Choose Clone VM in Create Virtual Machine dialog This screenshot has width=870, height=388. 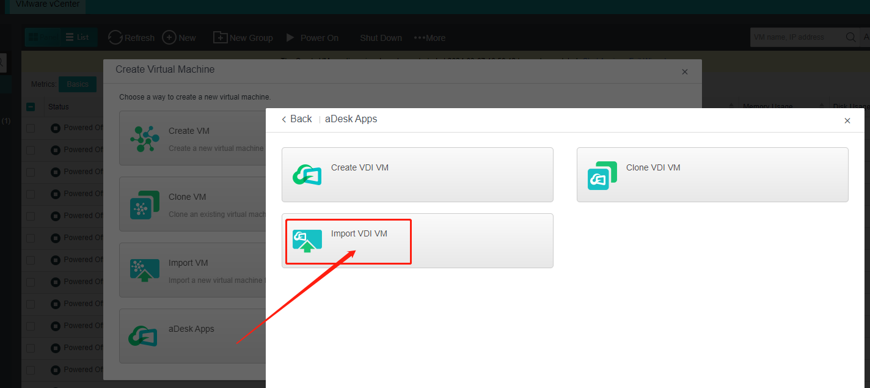pos(192,204)
